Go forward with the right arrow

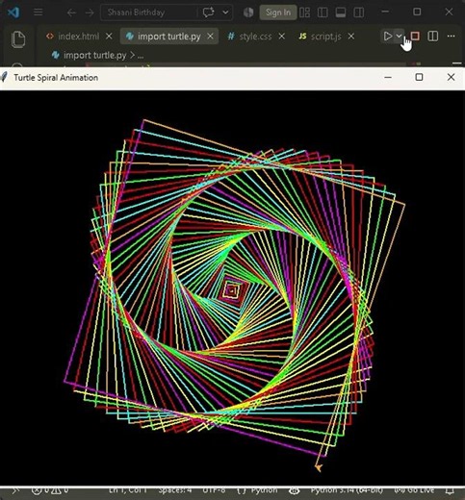[90, 12]
